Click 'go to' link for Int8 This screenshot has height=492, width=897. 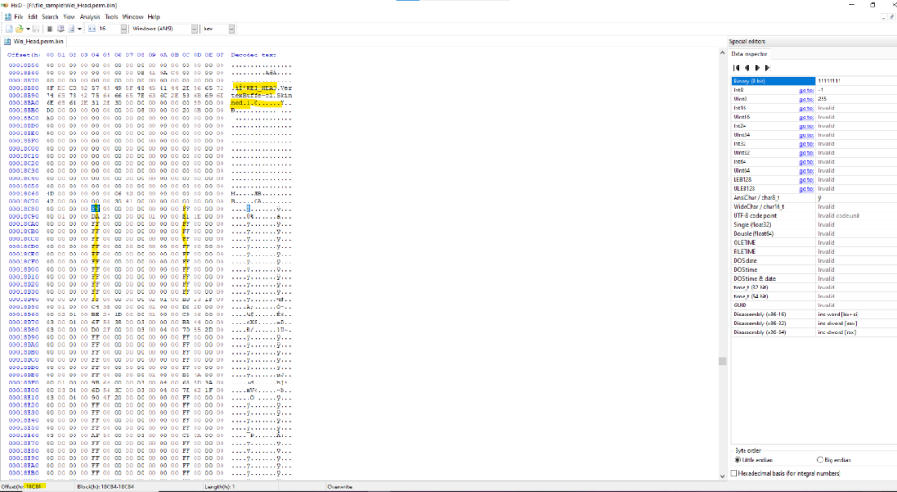click(806, 90)
